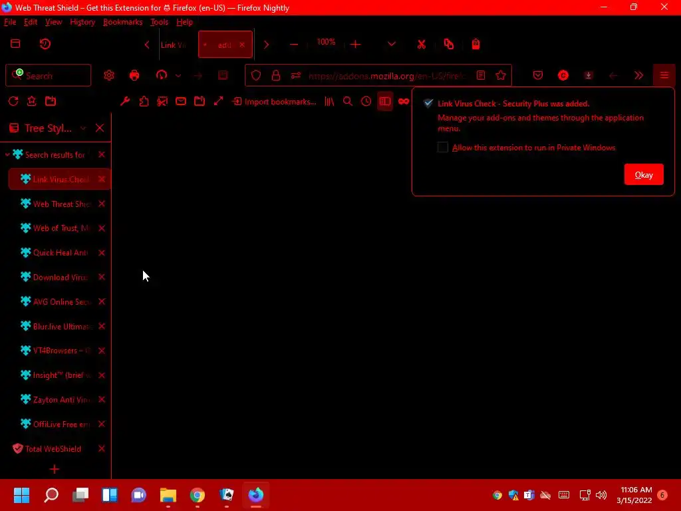Screen dimensions: 681x511
Task: Open dropdown arrow next to the gauge icon
Action: coord(178,76)
